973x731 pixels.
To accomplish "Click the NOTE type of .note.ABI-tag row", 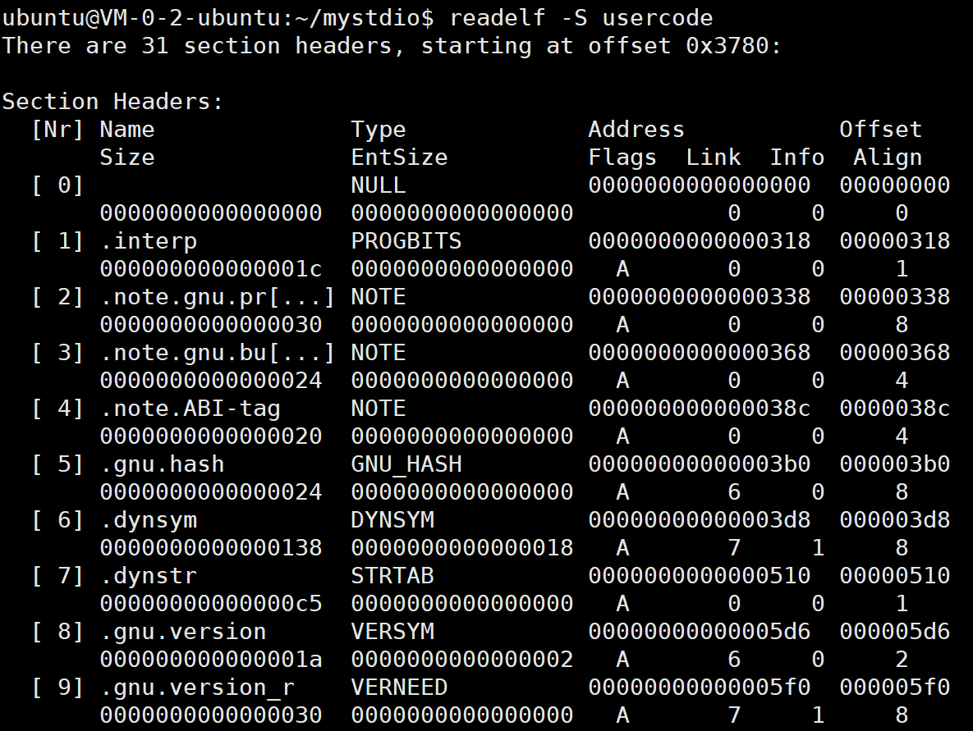I will click(x=378, y=408).
